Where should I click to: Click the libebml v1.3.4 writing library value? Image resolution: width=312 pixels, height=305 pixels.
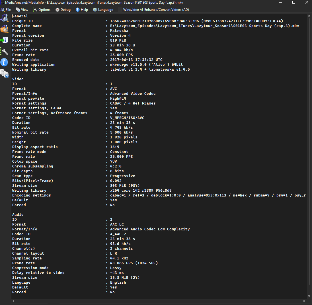pyautogui.click(x=150, y=69)
